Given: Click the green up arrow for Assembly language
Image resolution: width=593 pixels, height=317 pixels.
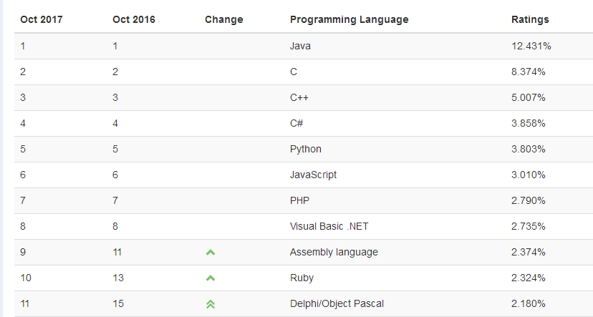Looking at the screenshot, I should click(211, 253).
